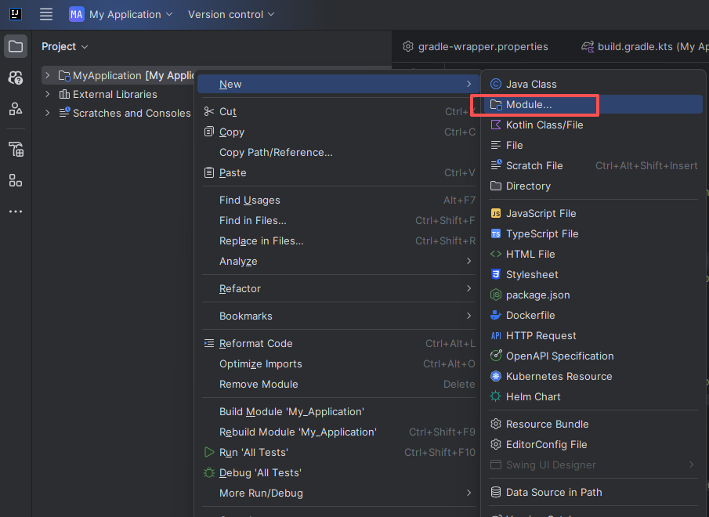Open More tool windows ellipsis
Screen dimensions: 709x517
click(16, 211)
